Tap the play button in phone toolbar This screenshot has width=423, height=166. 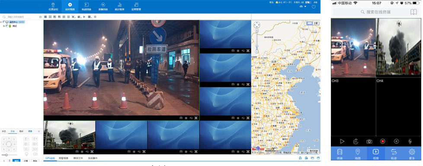342,141
